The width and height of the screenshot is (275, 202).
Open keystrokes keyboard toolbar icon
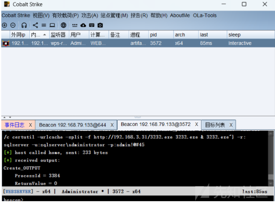(92, 25)
